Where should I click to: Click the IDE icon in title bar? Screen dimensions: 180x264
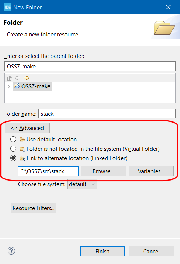click(8, 7)
